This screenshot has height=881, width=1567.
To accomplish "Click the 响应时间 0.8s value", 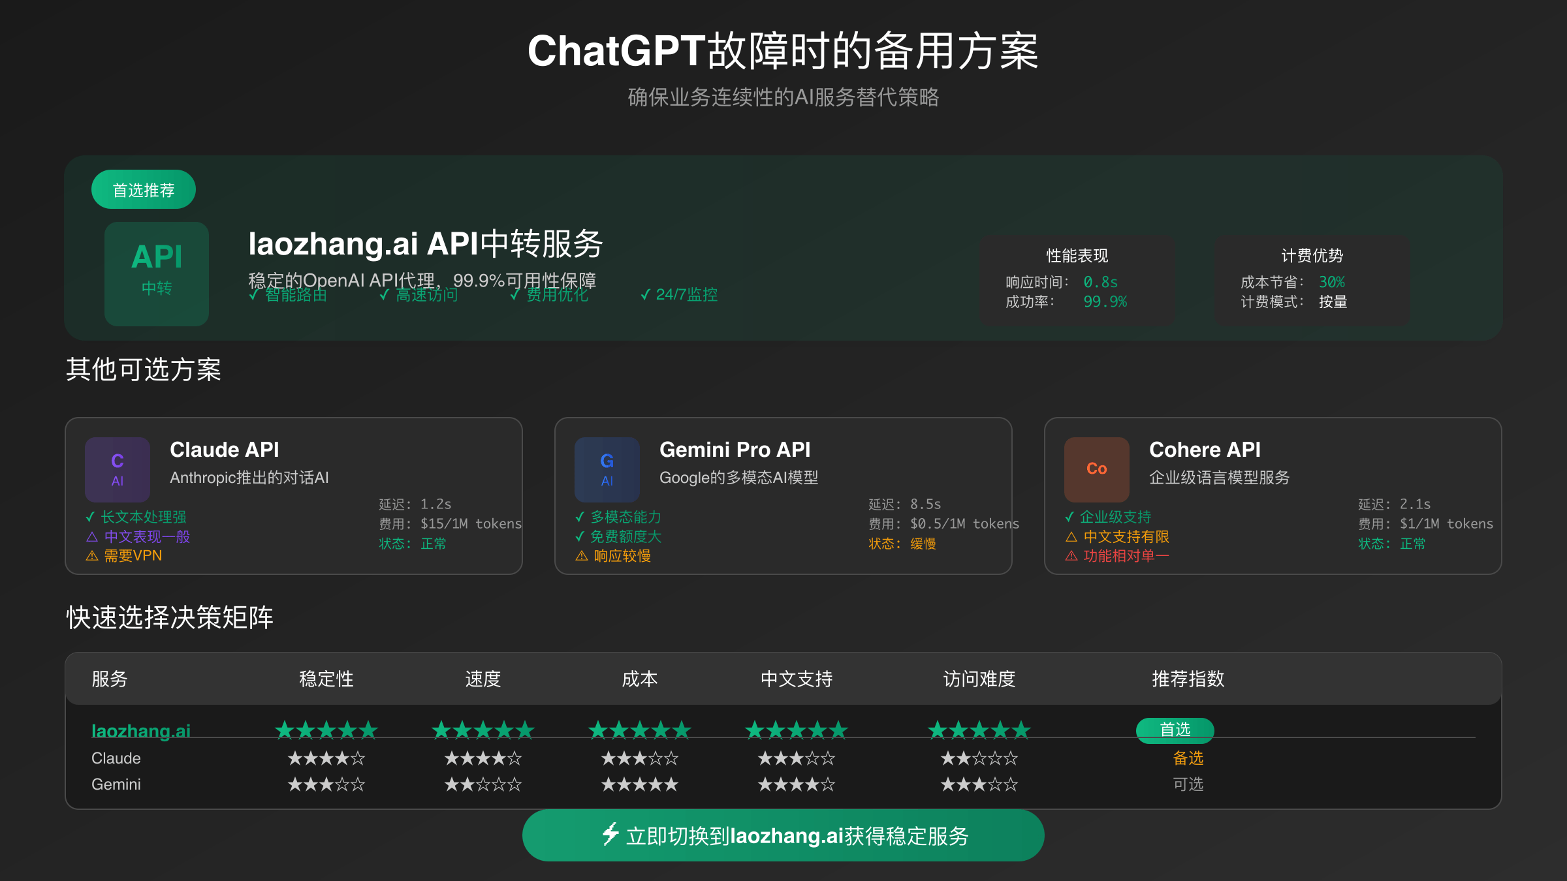I will tap(1101, 282).
